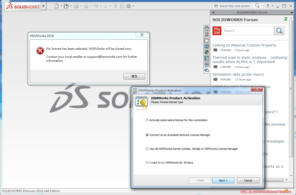Click the '13 hours ago' timestamp text
This screenshot has height=195, width=296.
tap(243, 80)
